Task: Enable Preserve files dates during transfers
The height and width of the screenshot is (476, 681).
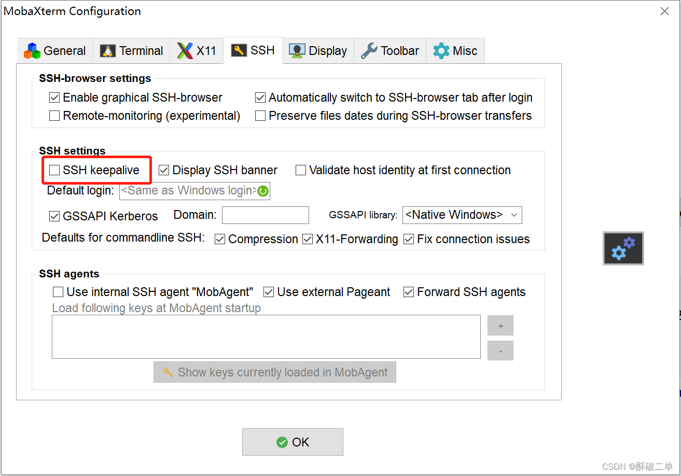Action: (x=260, y=116)
